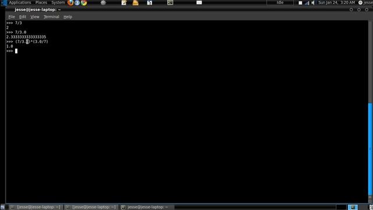This screenshot has width=373, height=210.
Task: Open the Terminal menu
Action: [51, 17]
